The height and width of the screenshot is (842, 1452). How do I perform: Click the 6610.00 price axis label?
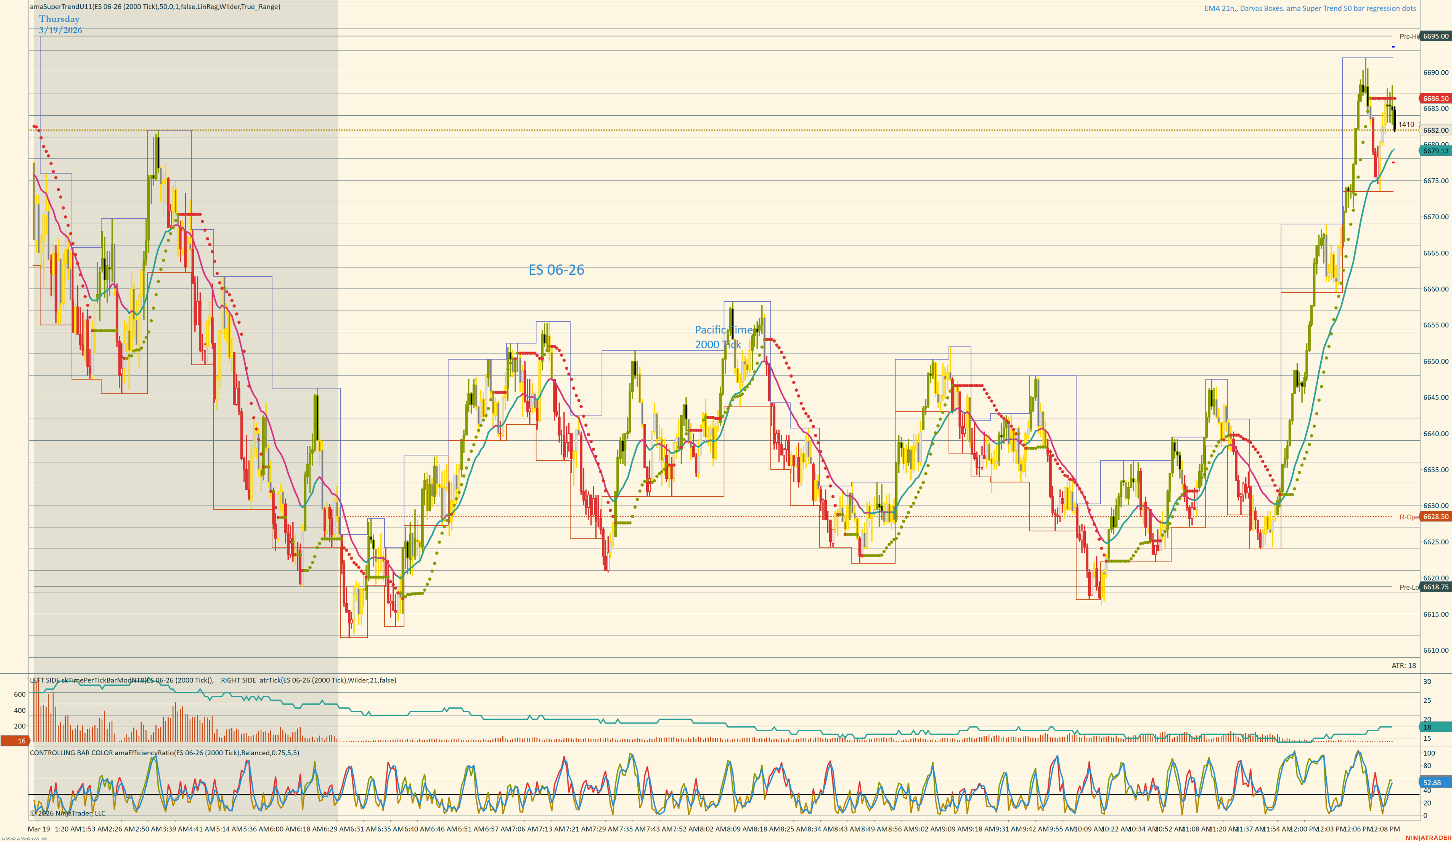[x=1436, y=651]
